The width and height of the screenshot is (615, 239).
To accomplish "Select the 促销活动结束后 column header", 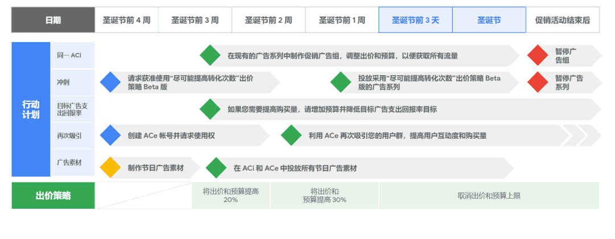I will tap(563, 20).
